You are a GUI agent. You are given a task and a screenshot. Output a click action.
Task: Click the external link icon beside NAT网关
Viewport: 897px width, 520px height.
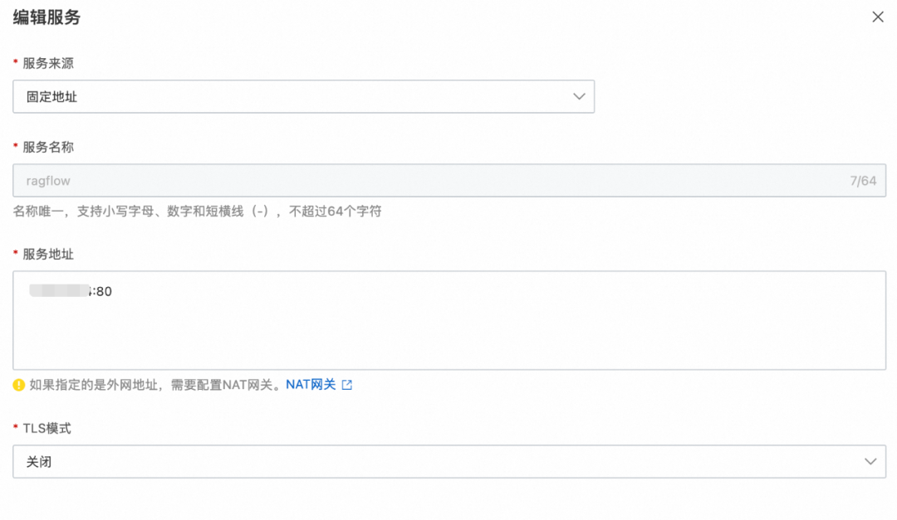(346, 384)
